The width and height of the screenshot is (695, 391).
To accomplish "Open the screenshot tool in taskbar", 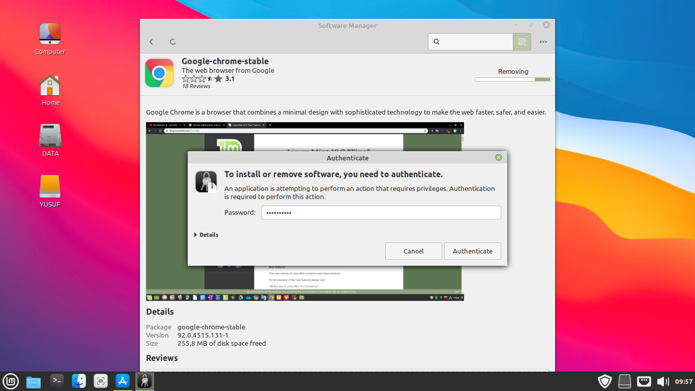I will pos(101,381).
